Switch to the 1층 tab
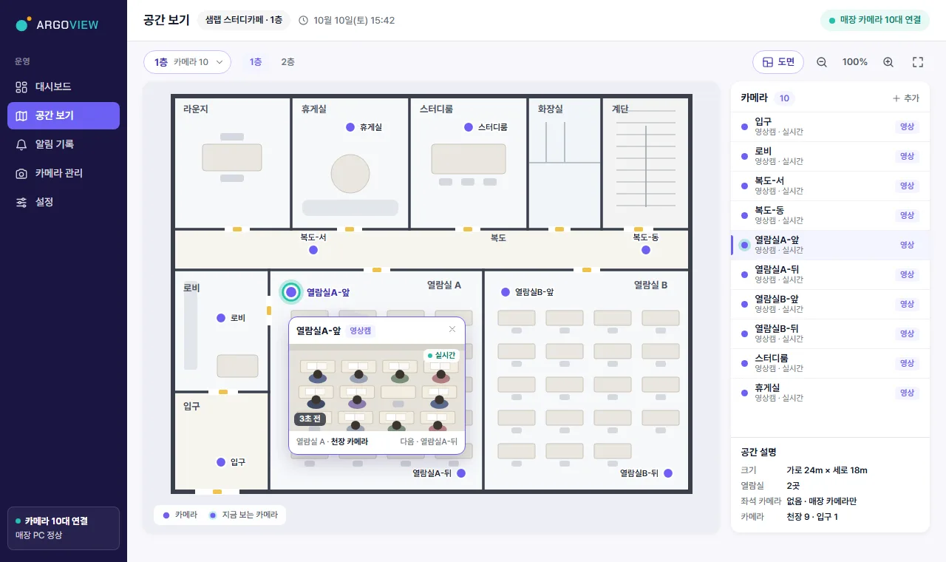This screenshot has height=562, width=946. click(x=256, y=62)
